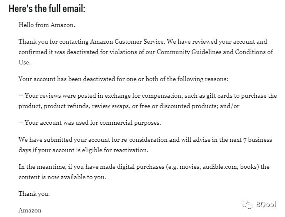Click "In the meantime" paragraph start
The height and width of the screenshot is (217, 285).
coord(40,167)
